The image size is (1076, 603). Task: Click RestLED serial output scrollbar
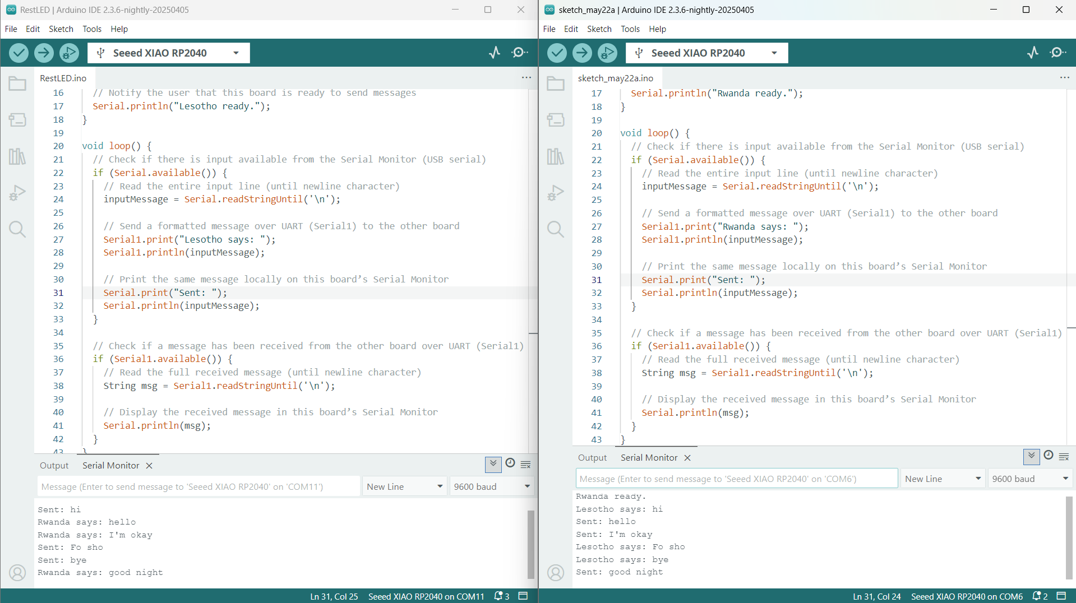530,544
